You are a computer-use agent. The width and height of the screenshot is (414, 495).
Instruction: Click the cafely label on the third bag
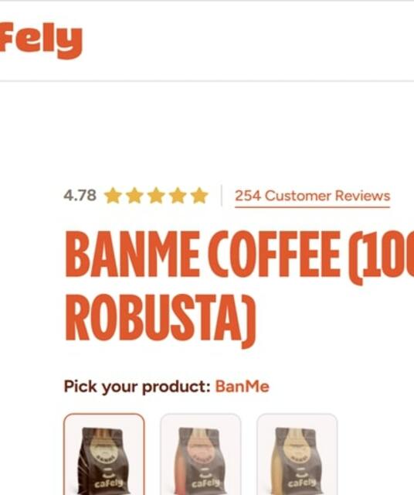[x=302, y=483]
